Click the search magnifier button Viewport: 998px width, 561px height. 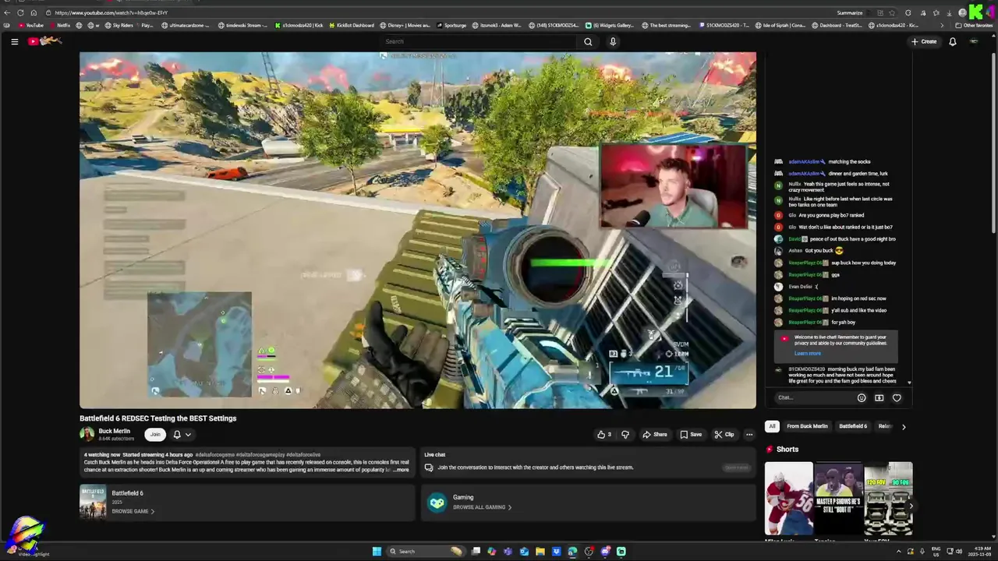(588, 41)
